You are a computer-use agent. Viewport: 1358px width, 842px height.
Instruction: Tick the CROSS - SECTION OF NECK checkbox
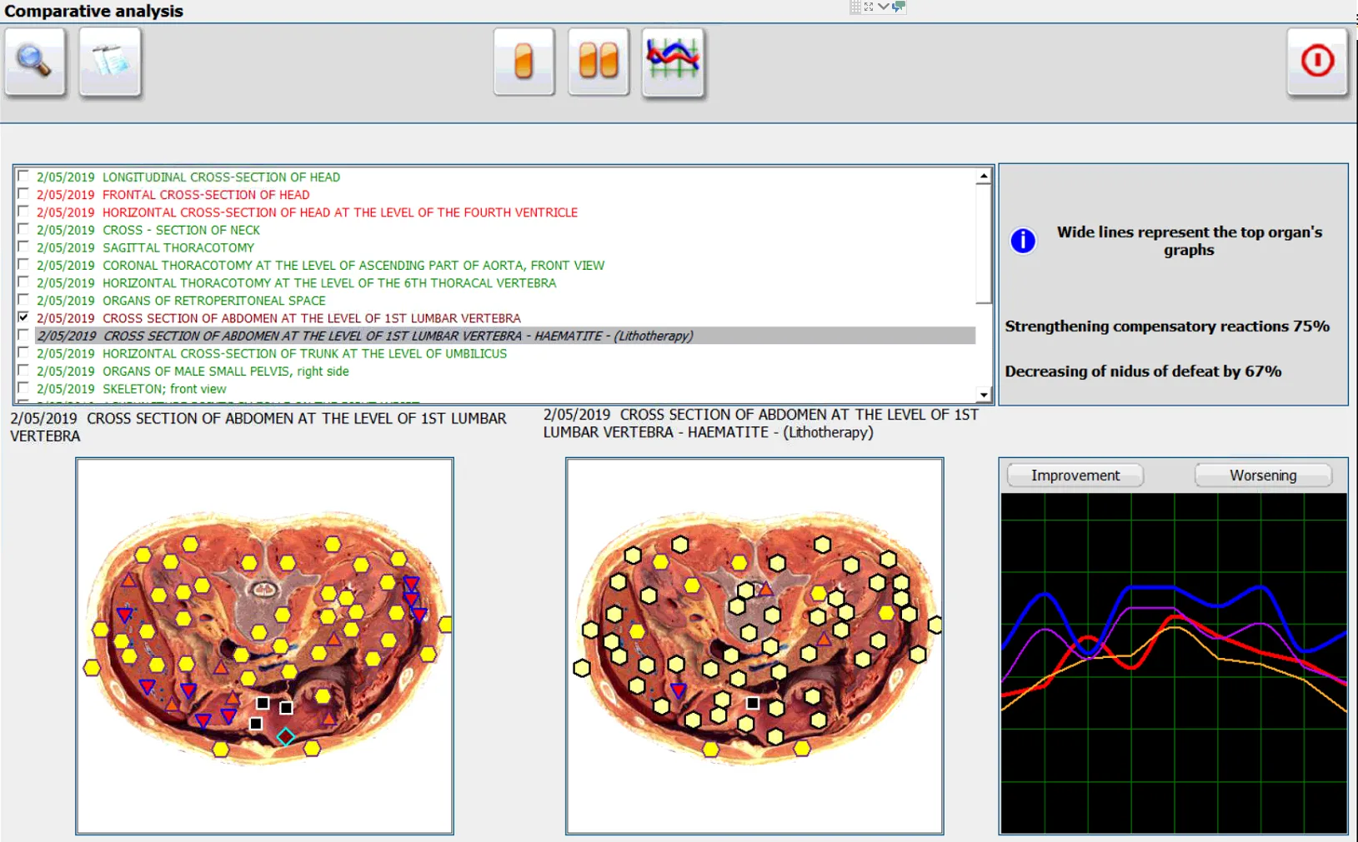[x=23, y=229]
